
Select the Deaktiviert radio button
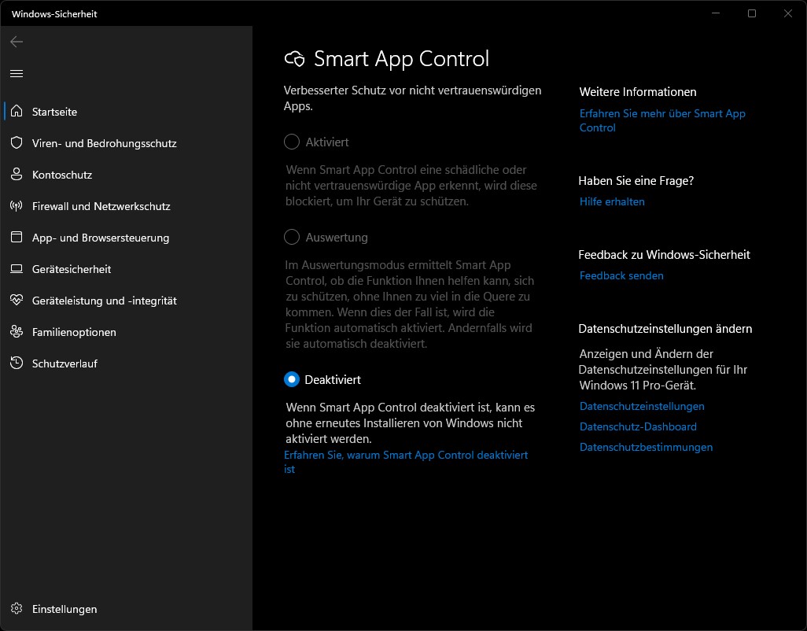292,379
